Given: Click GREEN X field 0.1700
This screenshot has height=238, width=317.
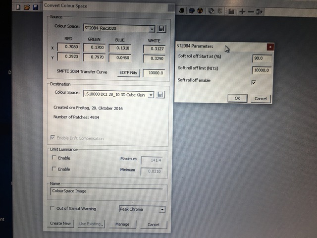Looking at the screenshot, I should click(94, 48).
